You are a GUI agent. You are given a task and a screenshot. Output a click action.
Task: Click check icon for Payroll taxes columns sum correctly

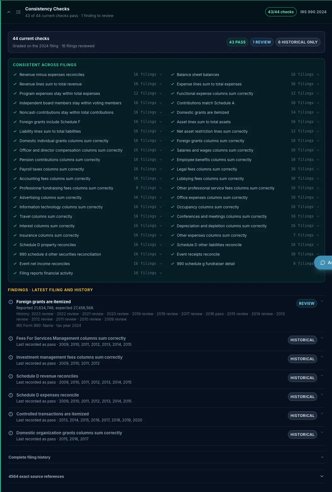[15, 169]
